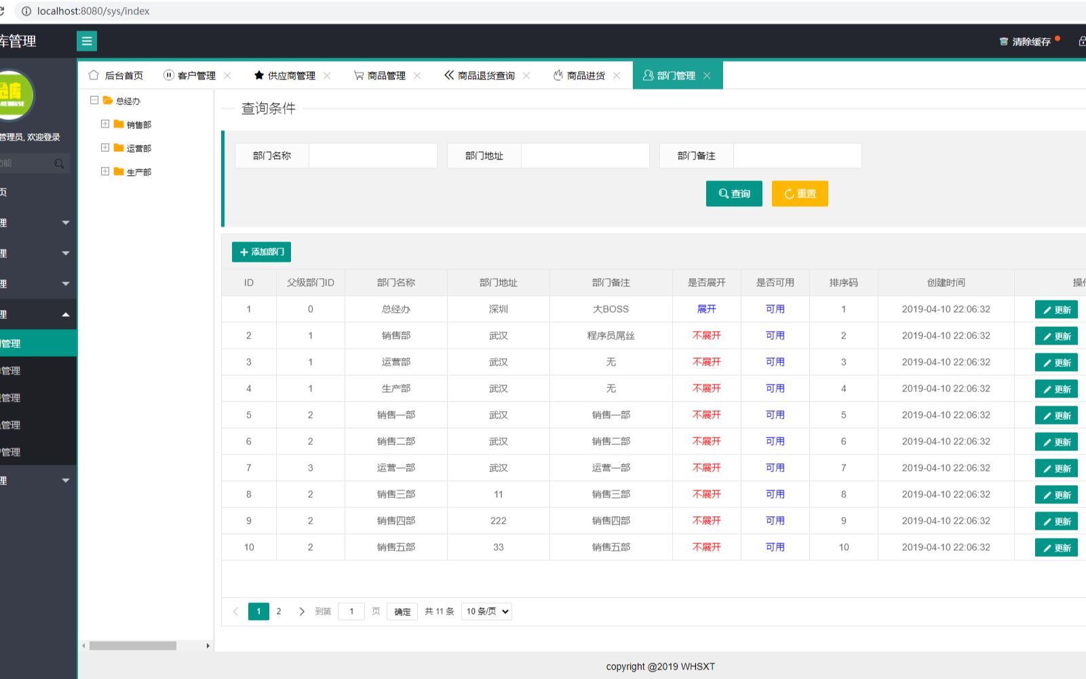This screenshot has width=1086, height=679.
Task: Click the sidebar search magnifier icon
Action: coord(59,163)
